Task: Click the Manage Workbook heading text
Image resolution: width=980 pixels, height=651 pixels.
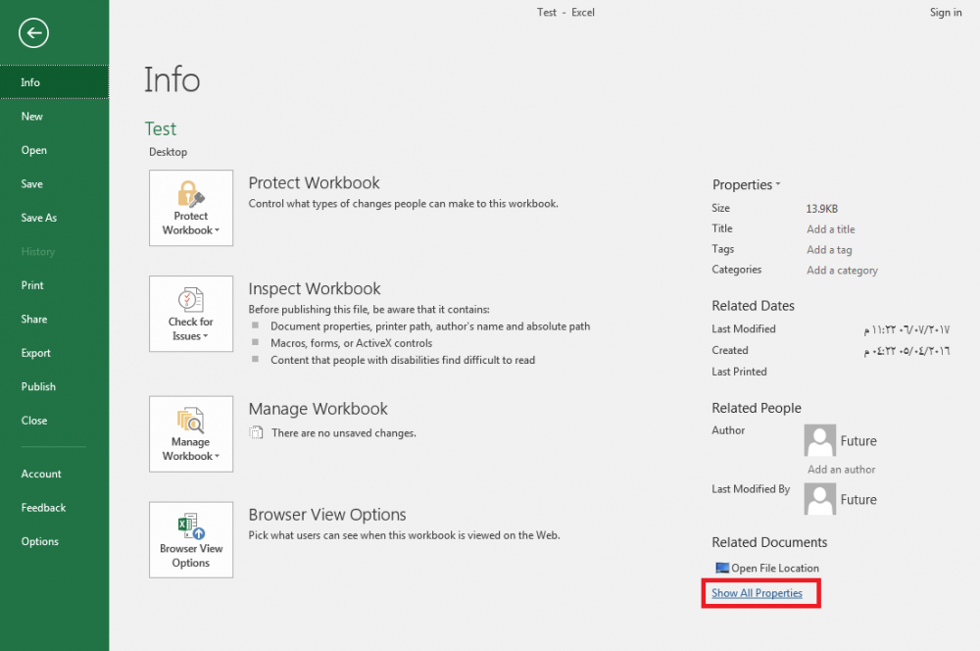Action: pos(318,409)
